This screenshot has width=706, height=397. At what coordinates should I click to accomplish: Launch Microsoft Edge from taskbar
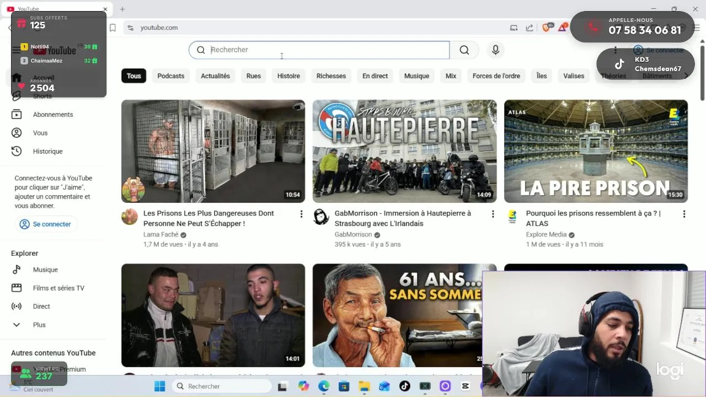(x=324, y=386)
